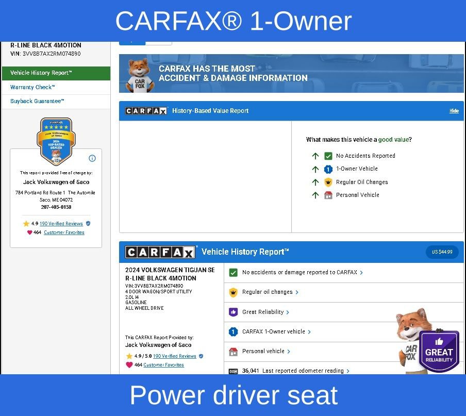
Task: Click the Personal Vehicle house icon
Action: tap(328, 195)
